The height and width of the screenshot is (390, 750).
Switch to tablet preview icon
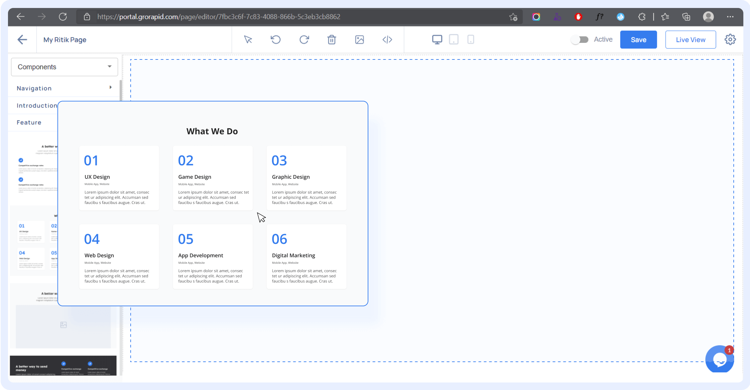453,40
